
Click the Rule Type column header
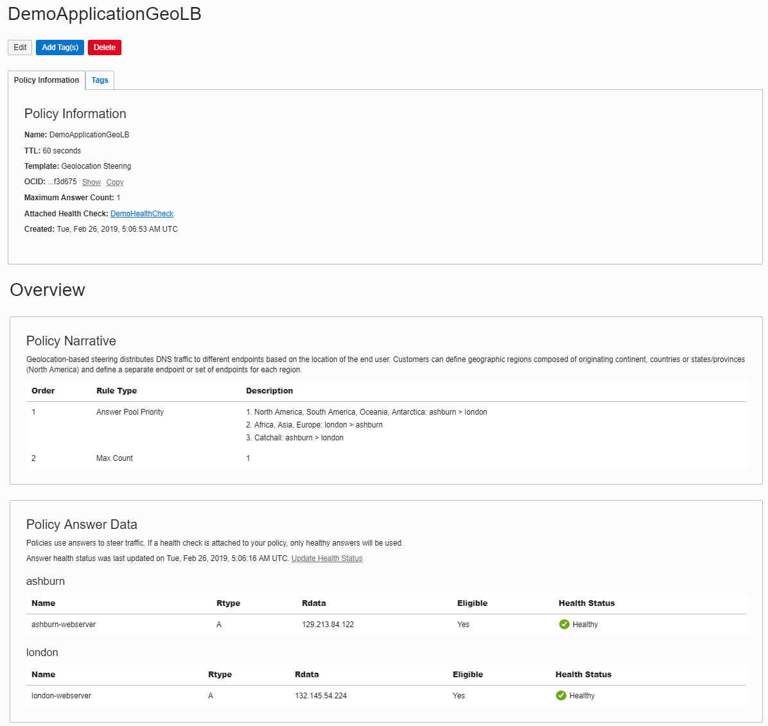116,391
